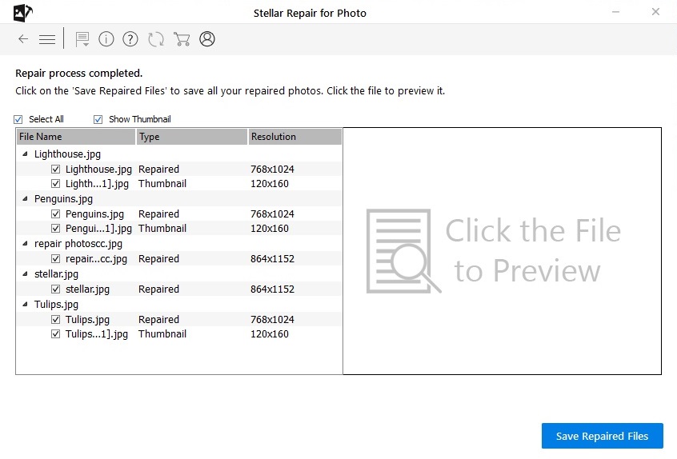Collapse the stellar.jpg group
Image resolution: width=677 pixels, height=459 pixels.
click(x=25, y=273)
